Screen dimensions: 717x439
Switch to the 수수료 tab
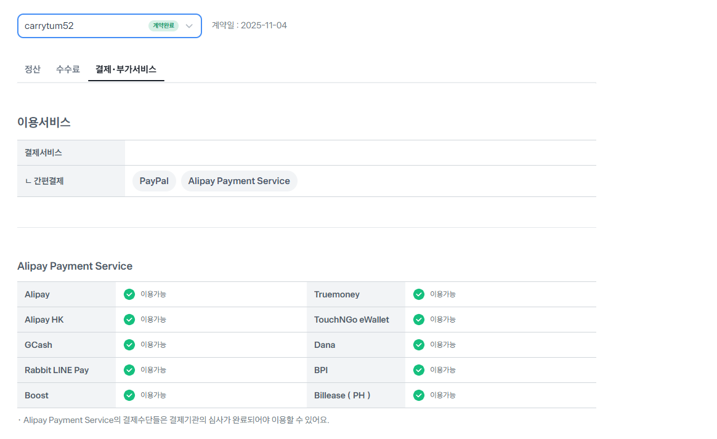pos(68,69)
